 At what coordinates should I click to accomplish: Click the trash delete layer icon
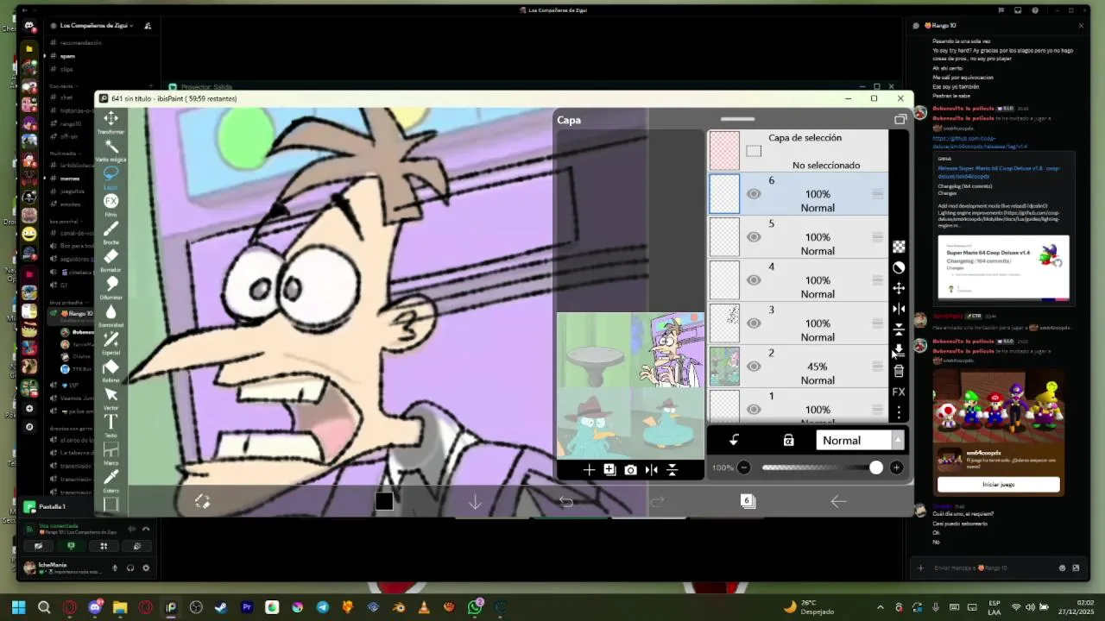[x=899, y=371]
